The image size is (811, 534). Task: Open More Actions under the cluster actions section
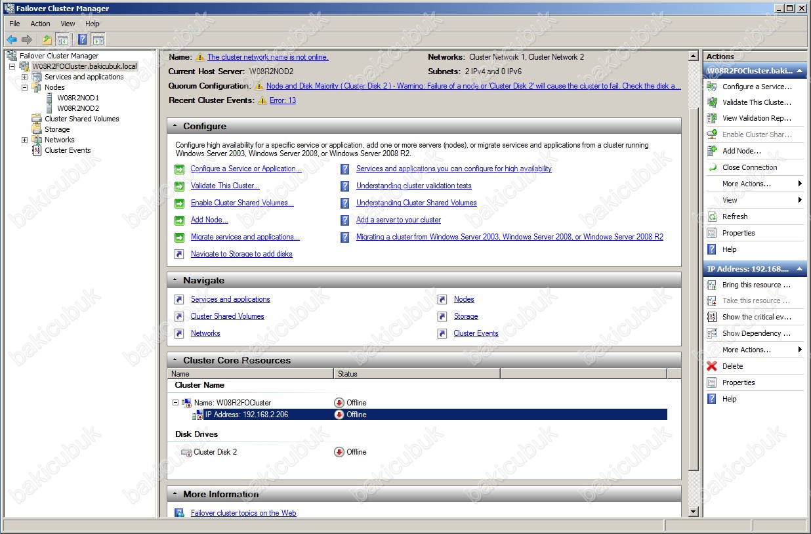click(x=755, y=184)
